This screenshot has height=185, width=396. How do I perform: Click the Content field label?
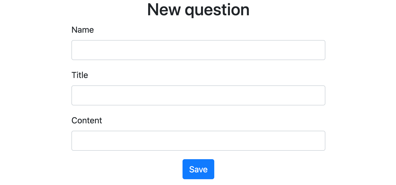click(x=87, y=121)
